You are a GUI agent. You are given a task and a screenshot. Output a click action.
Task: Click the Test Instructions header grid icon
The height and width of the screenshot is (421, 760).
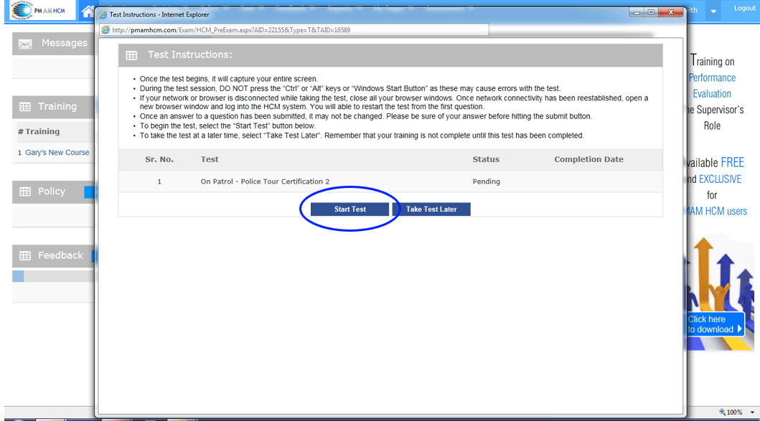pos(131,56)
